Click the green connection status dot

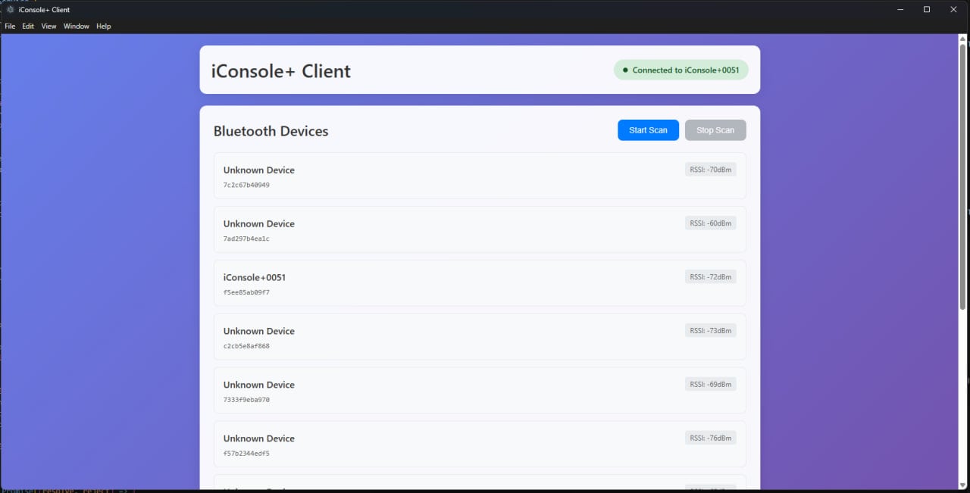[625, 70]
